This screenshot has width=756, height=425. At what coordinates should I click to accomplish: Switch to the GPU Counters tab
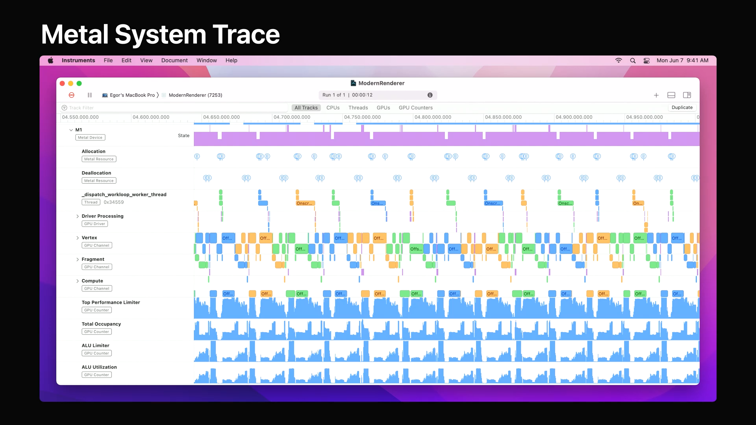click(x=415, y=108)
